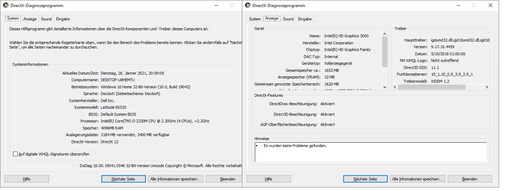Click Direct3D-DDI 11.1 value
This screenshot has width=505, height=191.
click(435, 68)
